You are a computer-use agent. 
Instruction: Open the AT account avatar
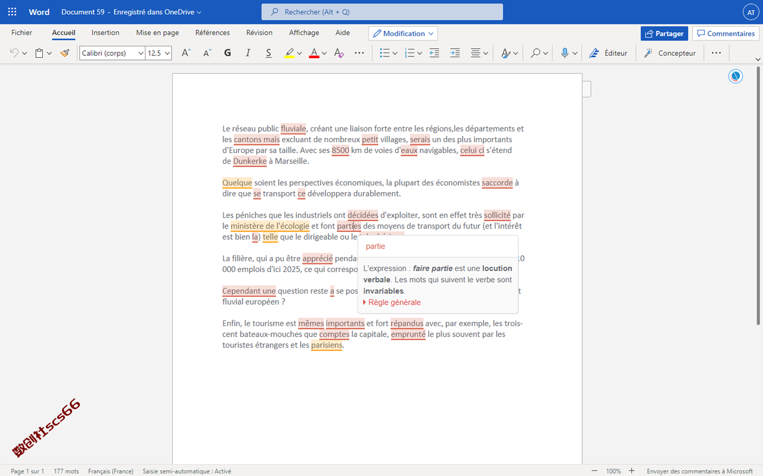(x=750, y=12)
